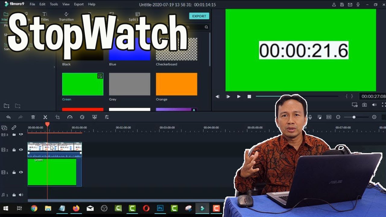This screenshot has width=386, height=217.
Task: Click the play frame-forward button
Action: (x=228, y=96)
